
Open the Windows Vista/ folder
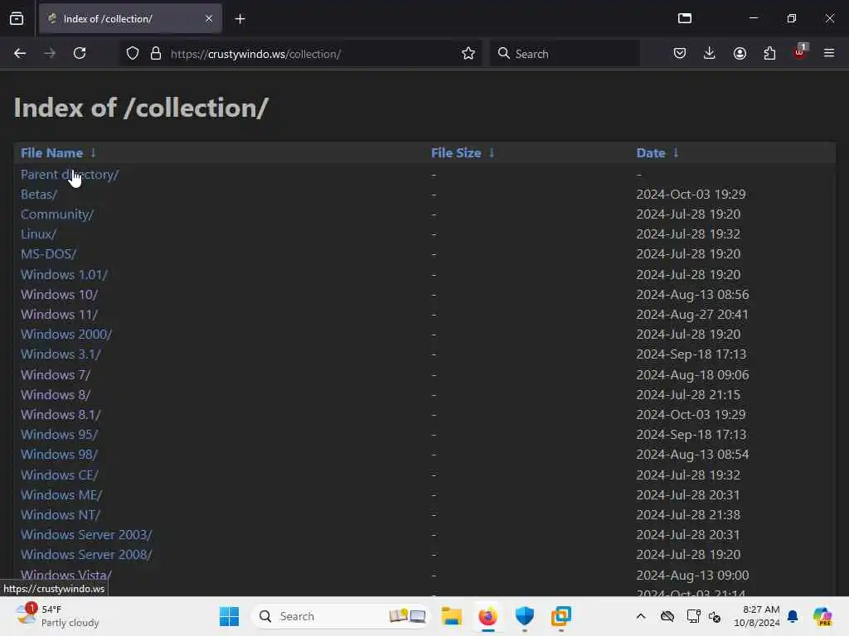click(66, 575)
